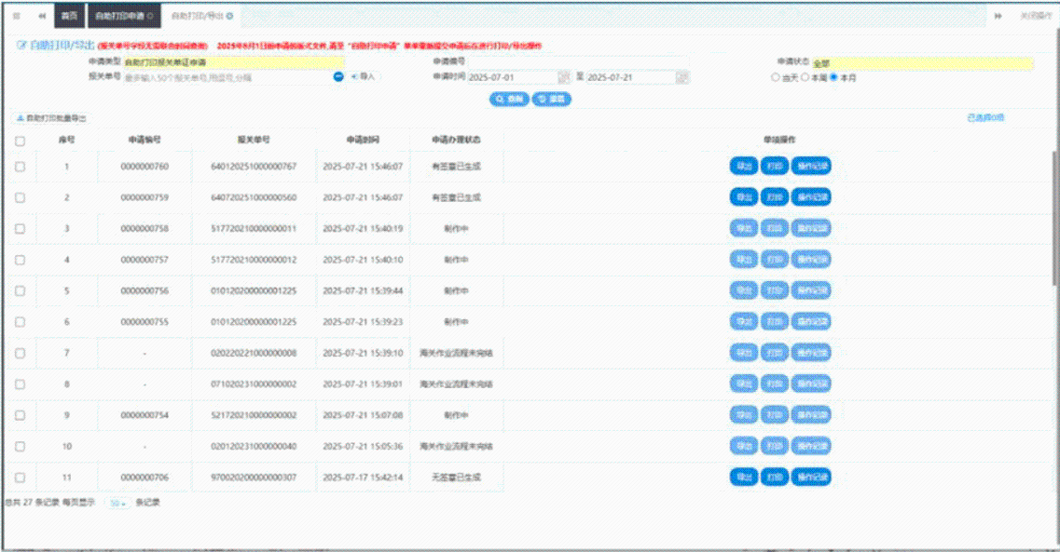Screen dimensions: 1060x552
Task: Open 操作记录 for row 1
Action: tap(811, 166)
